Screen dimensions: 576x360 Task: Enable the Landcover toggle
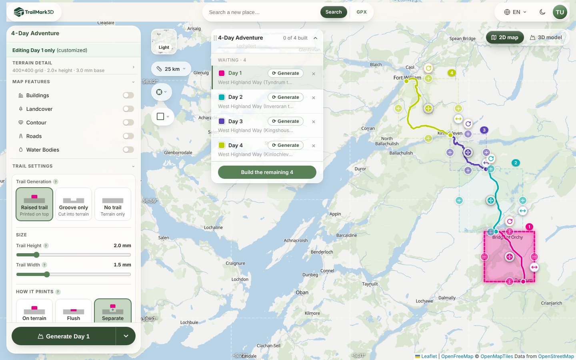point(128,109)
